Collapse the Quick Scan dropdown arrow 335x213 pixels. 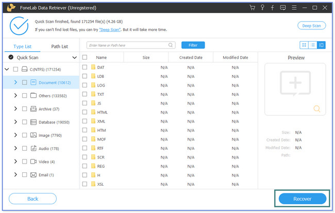(x=74, y=57)
